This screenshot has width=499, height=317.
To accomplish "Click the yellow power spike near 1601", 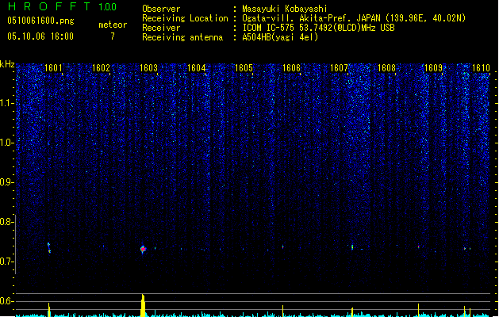I will pyautogui.click(x=49, y=310).
